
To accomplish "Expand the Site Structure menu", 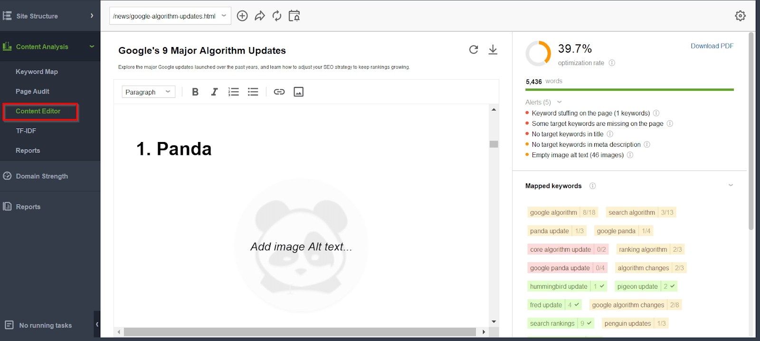I will pos(92,16).
